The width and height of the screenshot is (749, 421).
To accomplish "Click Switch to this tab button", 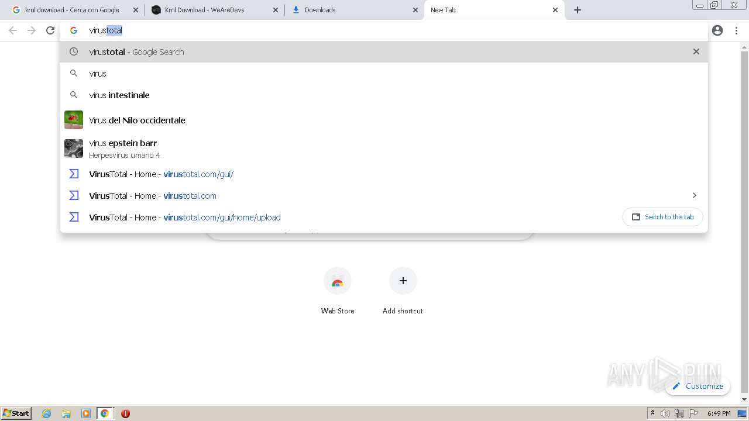I will click(662, 217).
